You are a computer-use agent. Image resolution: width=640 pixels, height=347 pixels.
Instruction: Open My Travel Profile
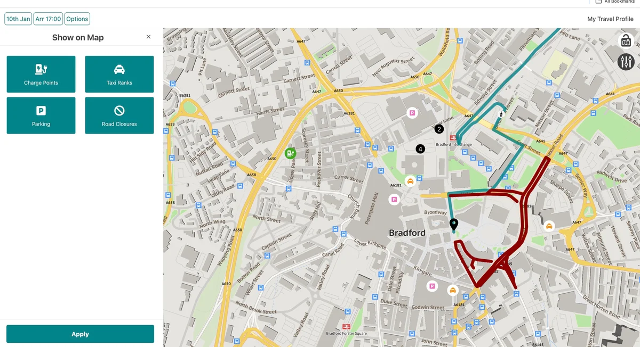coord(610,19)
